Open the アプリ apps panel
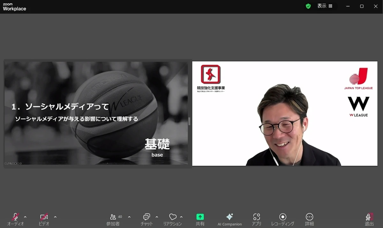This screenshot has width=383, height=228. (x=257, y=217)
